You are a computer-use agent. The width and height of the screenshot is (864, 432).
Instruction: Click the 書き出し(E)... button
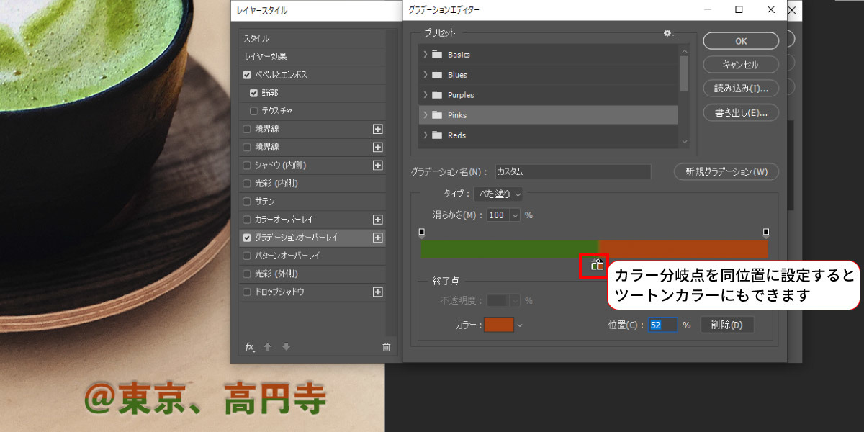741,112
